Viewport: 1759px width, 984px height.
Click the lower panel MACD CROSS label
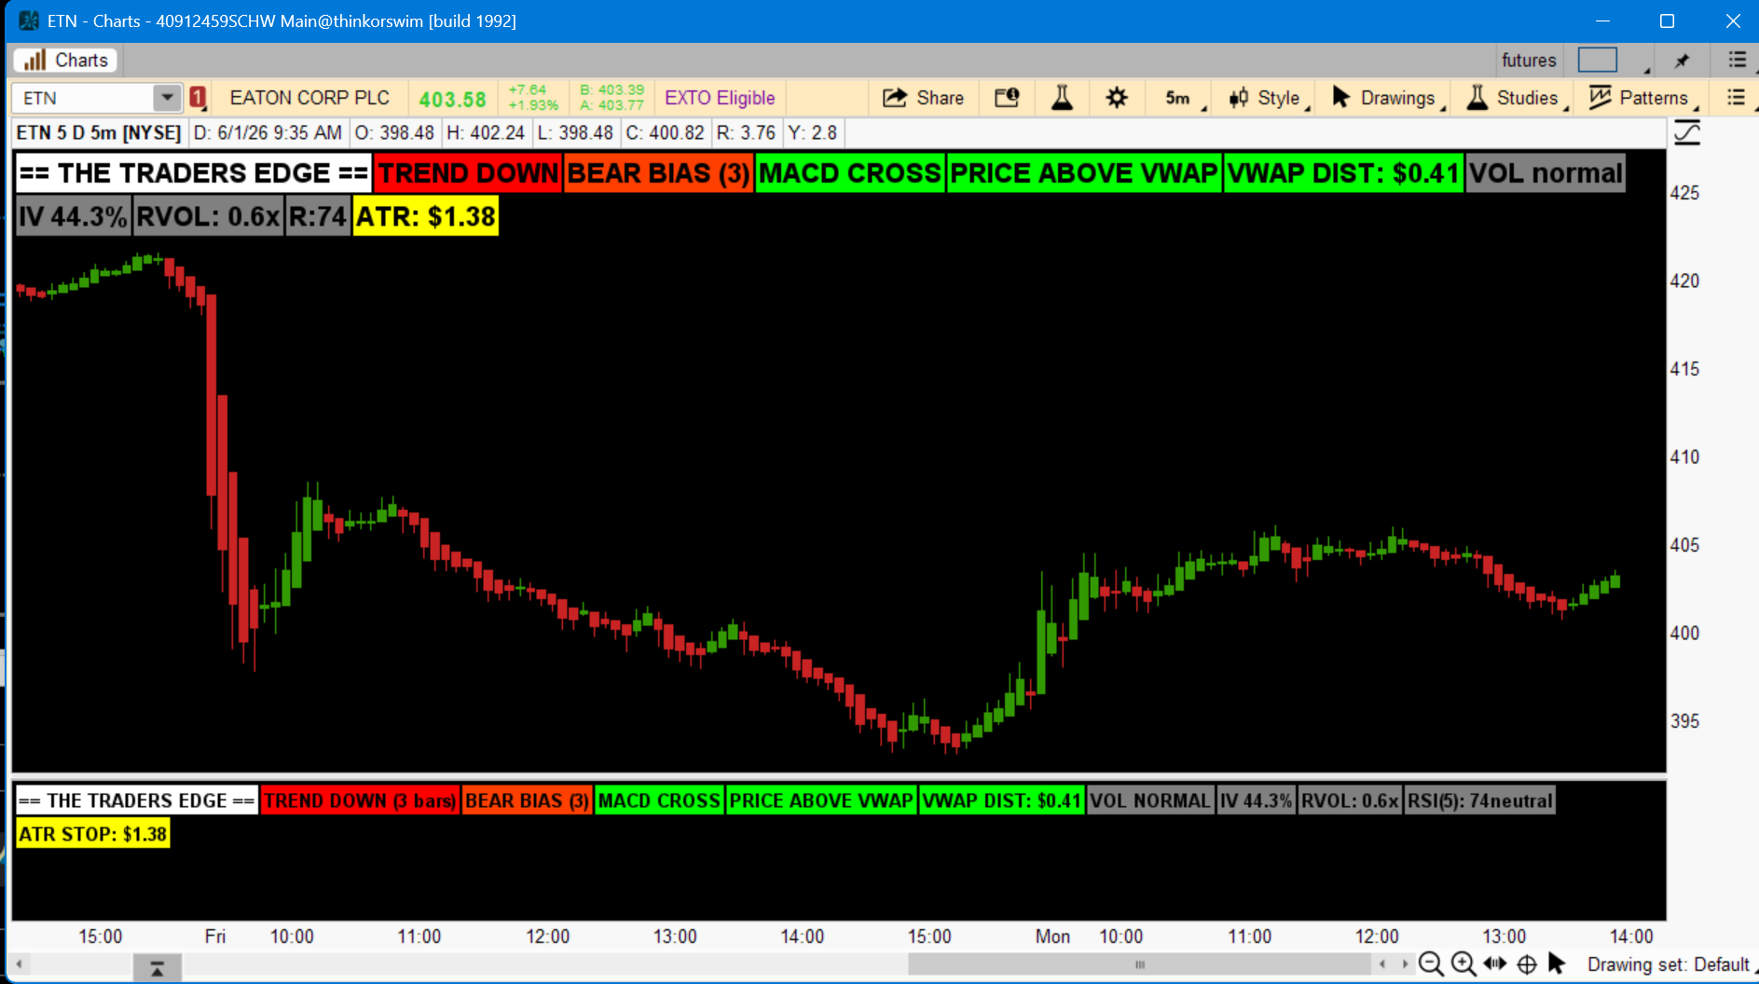(659, 800)
